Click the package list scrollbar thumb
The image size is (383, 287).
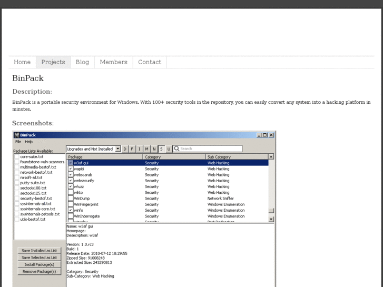[x=271, y=211]
